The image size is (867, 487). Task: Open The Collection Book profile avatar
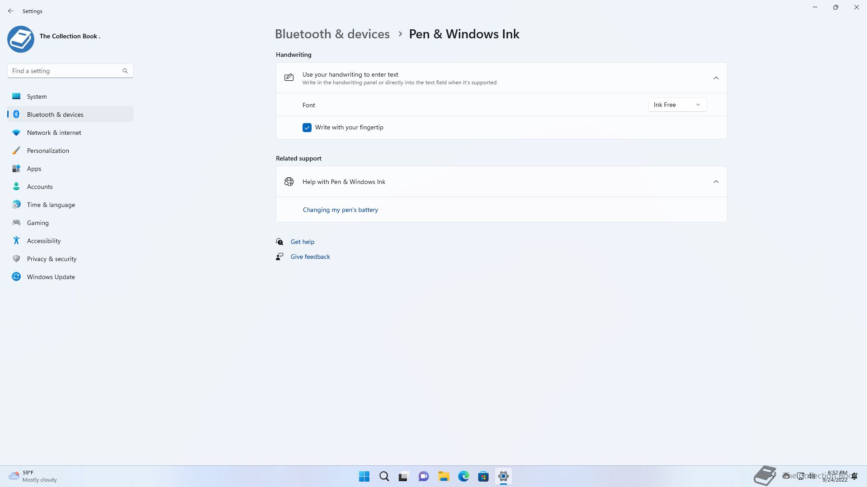(21, 39)
